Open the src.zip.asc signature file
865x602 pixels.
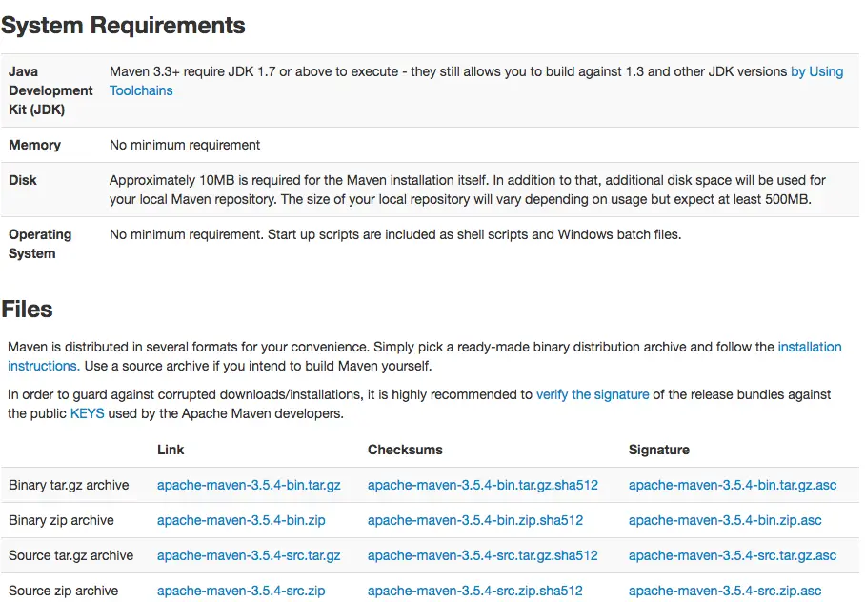click(x=724, y=591)
